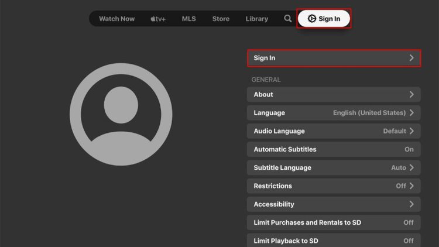Click chevron on the Sign In row
This screenshot has width=439, height=247.
[x=411, y=58]
